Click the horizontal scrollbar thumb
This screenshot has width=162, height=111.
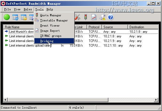tap(58, 100)
